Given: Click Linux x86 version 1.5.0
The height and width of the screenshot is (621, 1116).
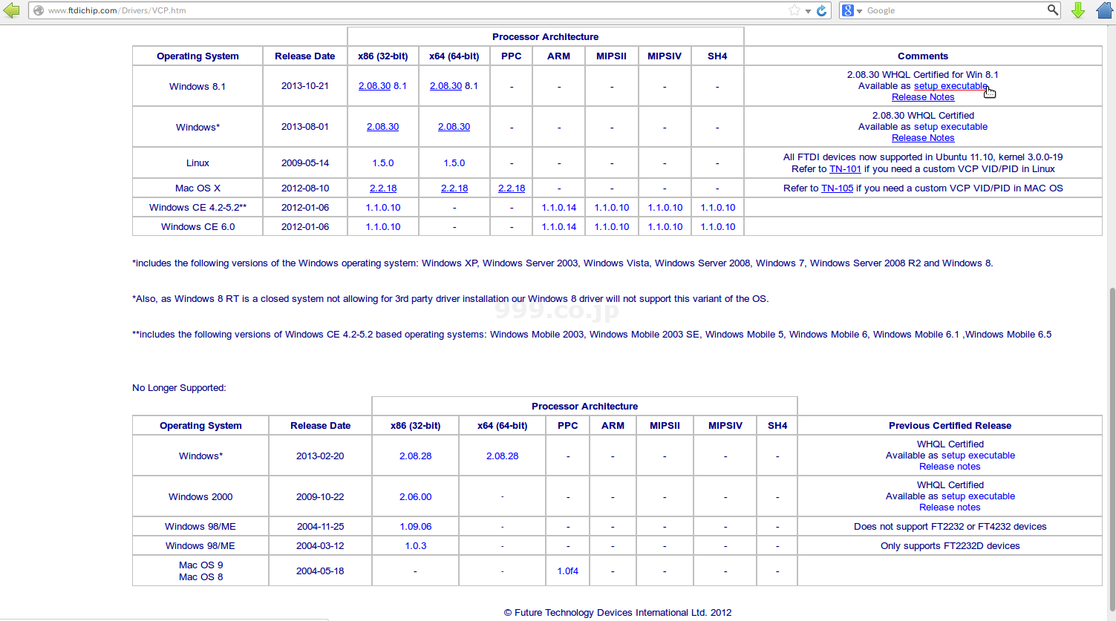Looking at the screenshot, I should 383,163.
